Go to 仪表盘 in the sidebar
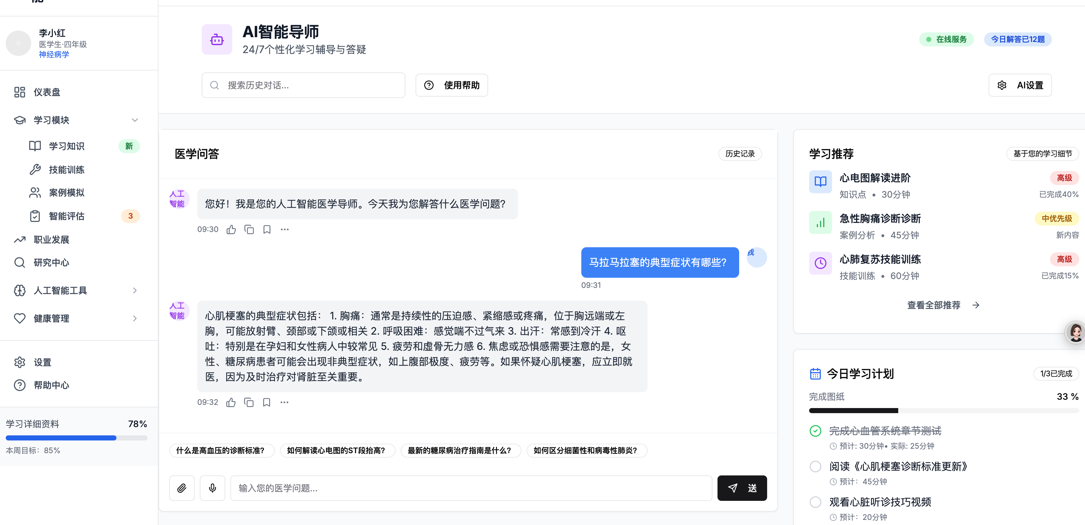The width and height of the screenshot is (1085, 525). click(47, 92)
